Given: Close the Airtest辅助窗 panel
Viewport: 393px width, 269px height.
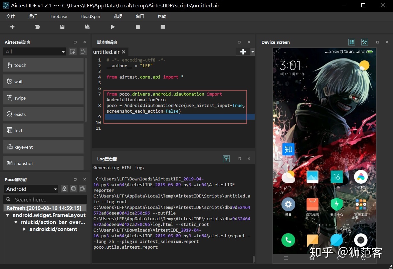Looking at the screenshot, I should point(84,42).
